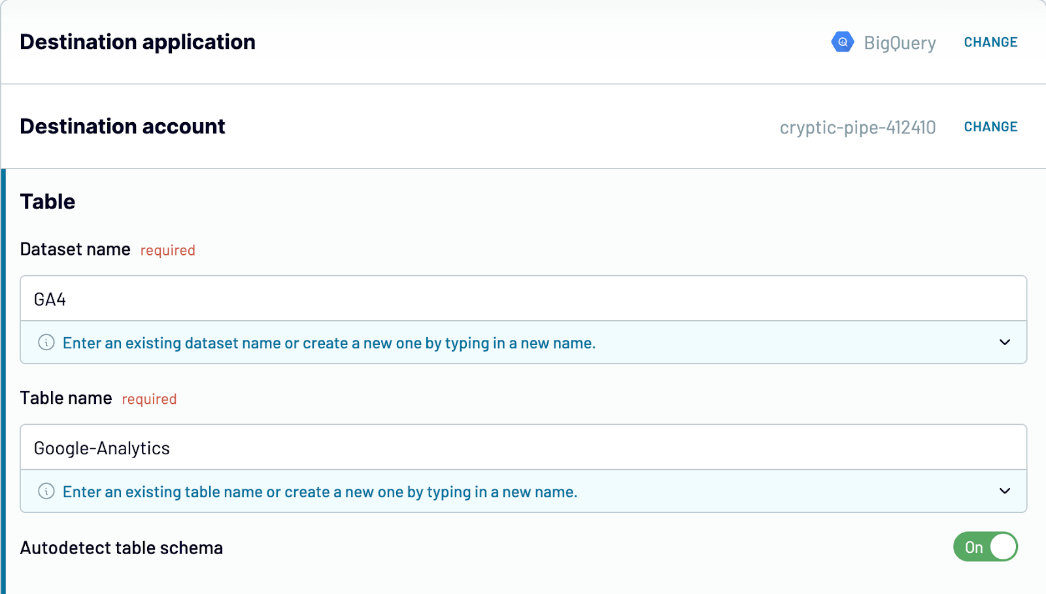
Task: Click the BigQuery application name text
Action: tap(900, 43)
